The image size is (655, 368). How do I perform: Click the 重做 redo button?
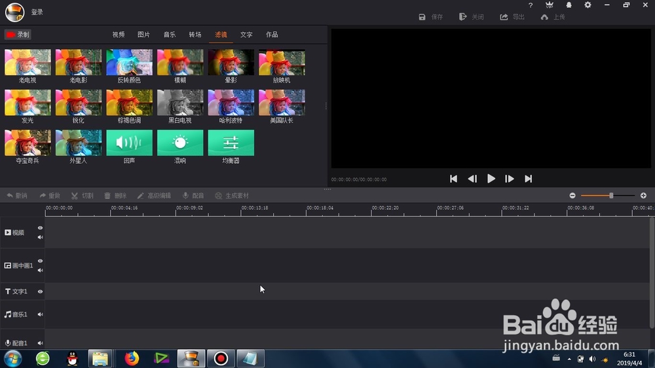pyautogui.click(x=50, y=196)
